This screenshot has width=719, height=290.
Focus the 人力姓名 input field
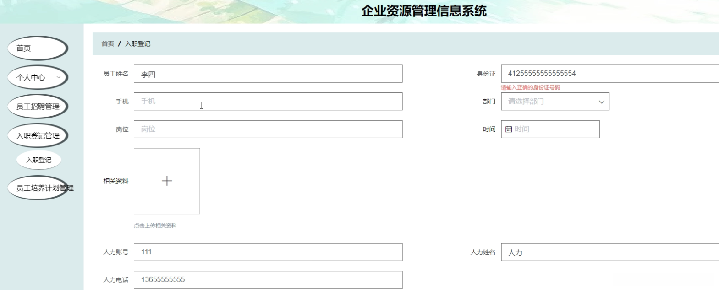tap(610, 252)
